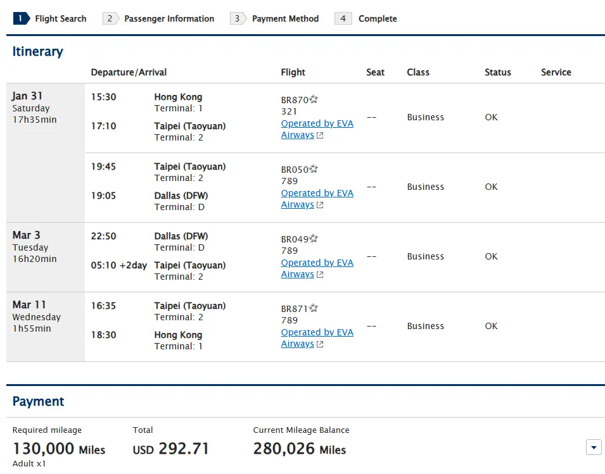Click the 17:10 arrival time

[x=103, y=126]
